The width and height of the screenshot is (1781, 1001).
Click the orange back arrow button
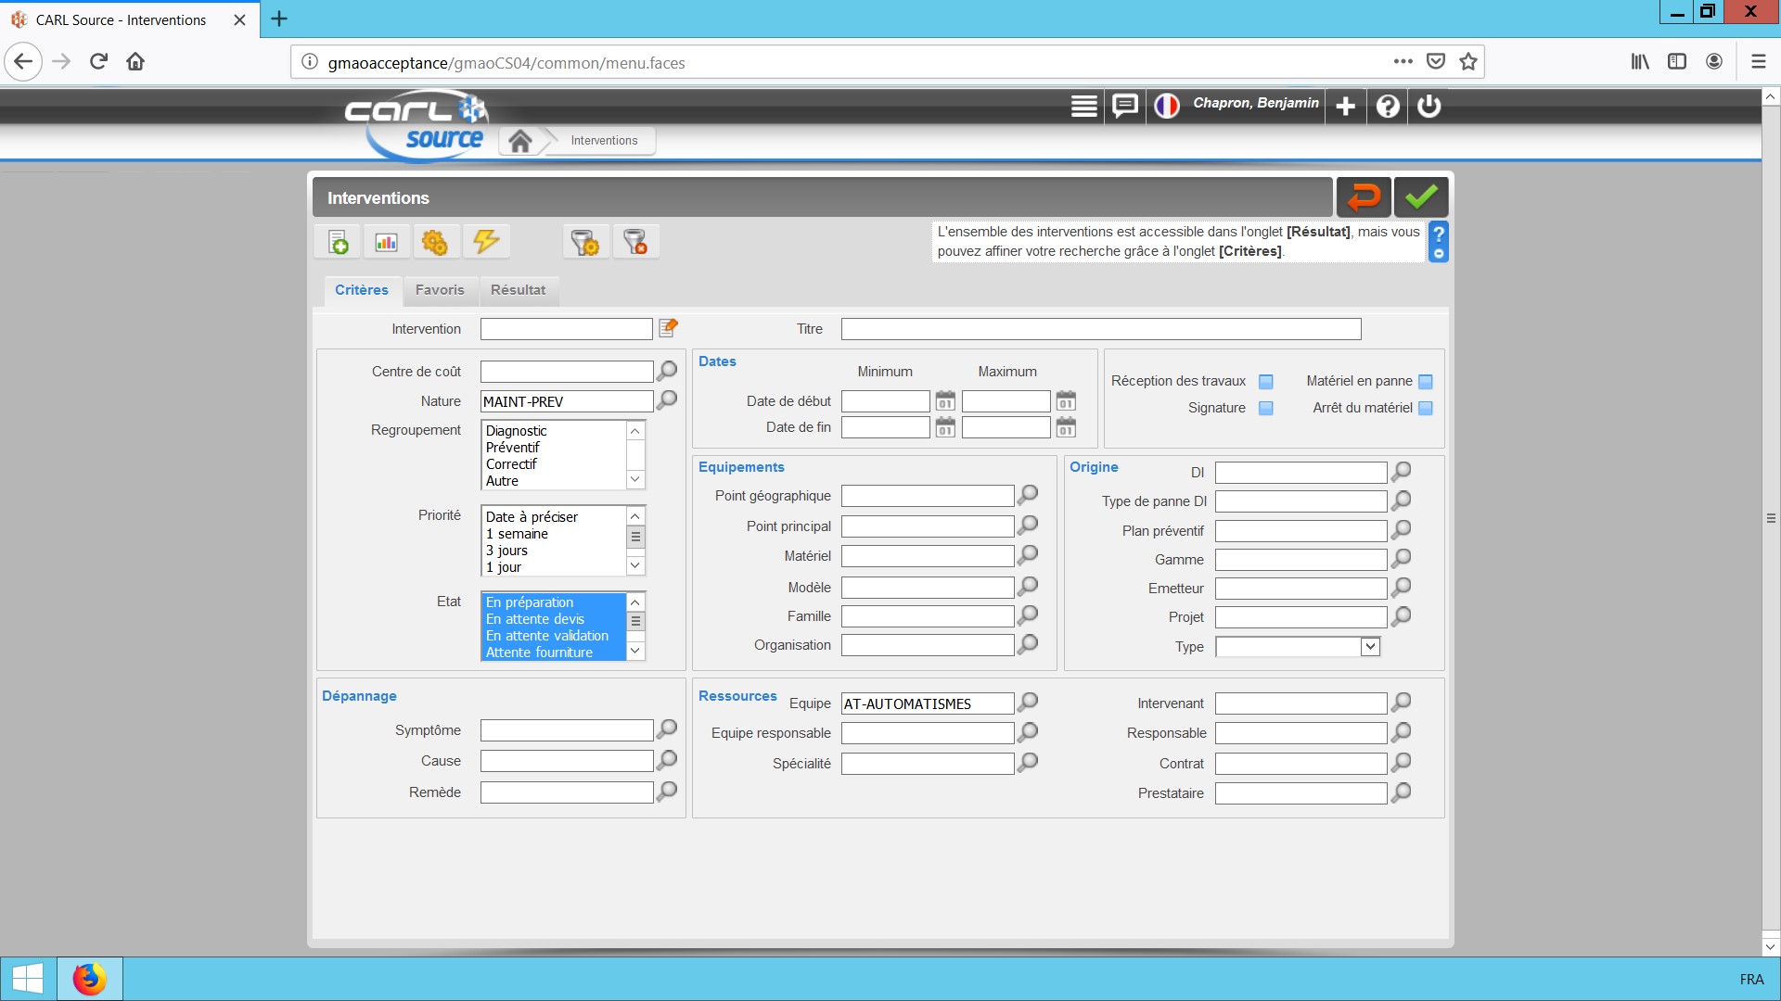(x=1363, y=197)
